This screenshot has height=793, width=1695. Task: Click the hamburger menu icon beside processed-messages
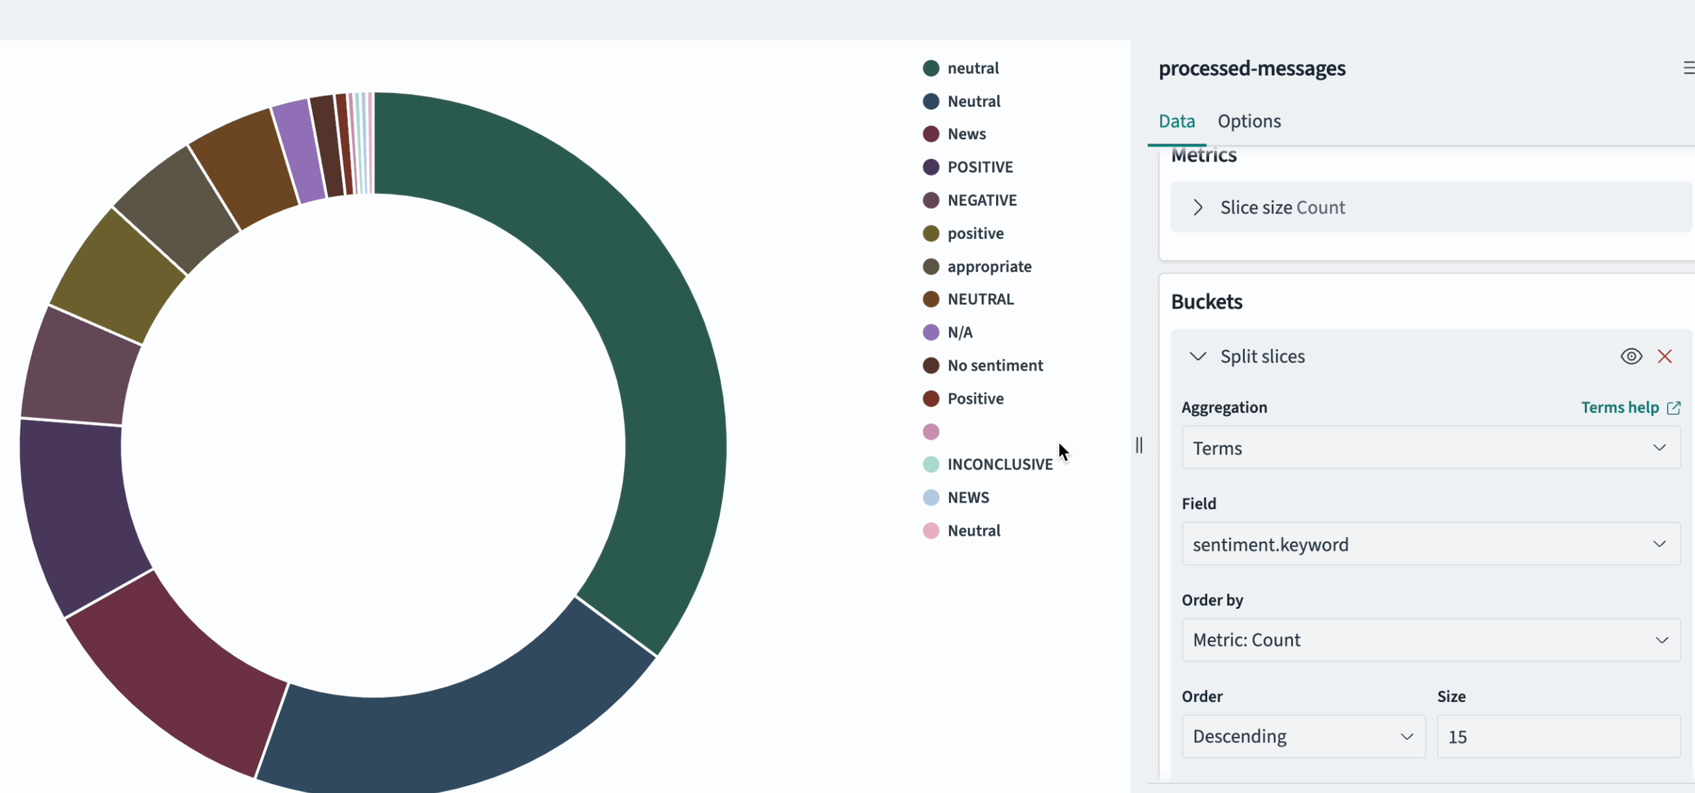coord(1688,68)
